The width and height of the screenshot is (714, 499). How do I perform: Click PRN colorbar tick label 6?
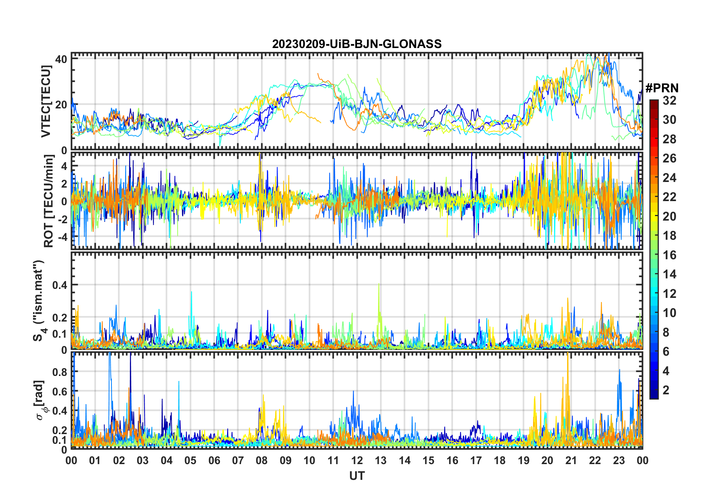(666, 352)
